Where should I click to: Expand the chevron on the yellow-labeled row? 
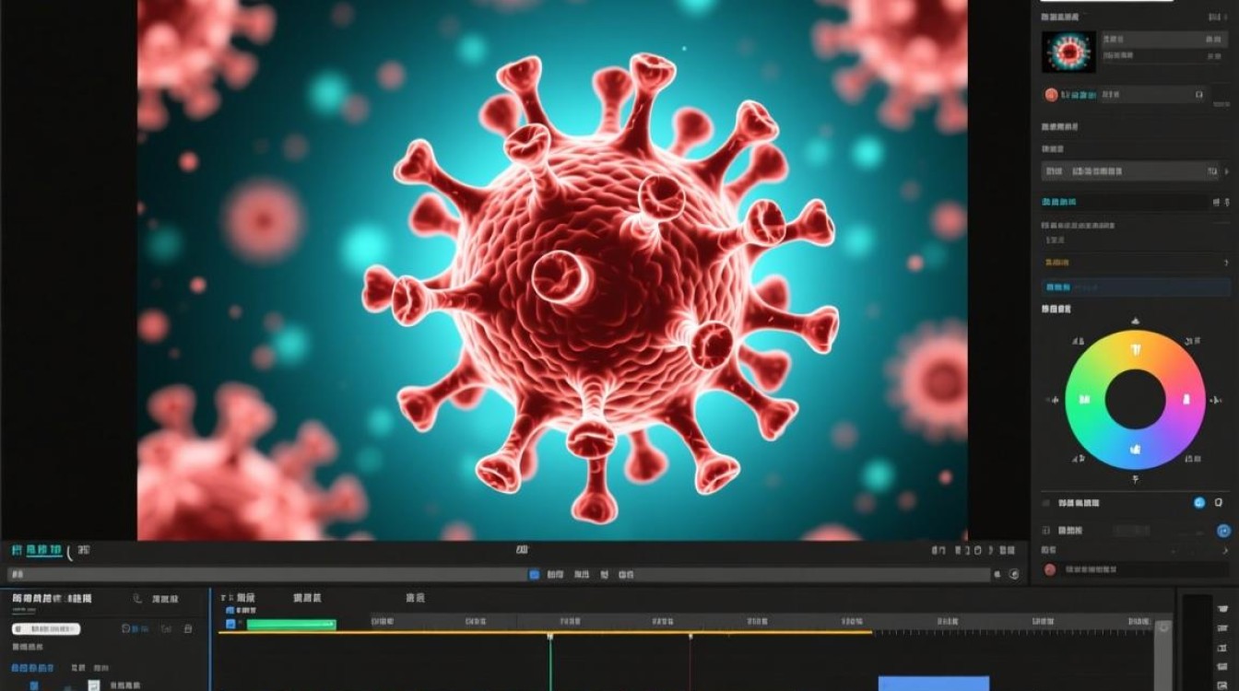point(1226,263)
